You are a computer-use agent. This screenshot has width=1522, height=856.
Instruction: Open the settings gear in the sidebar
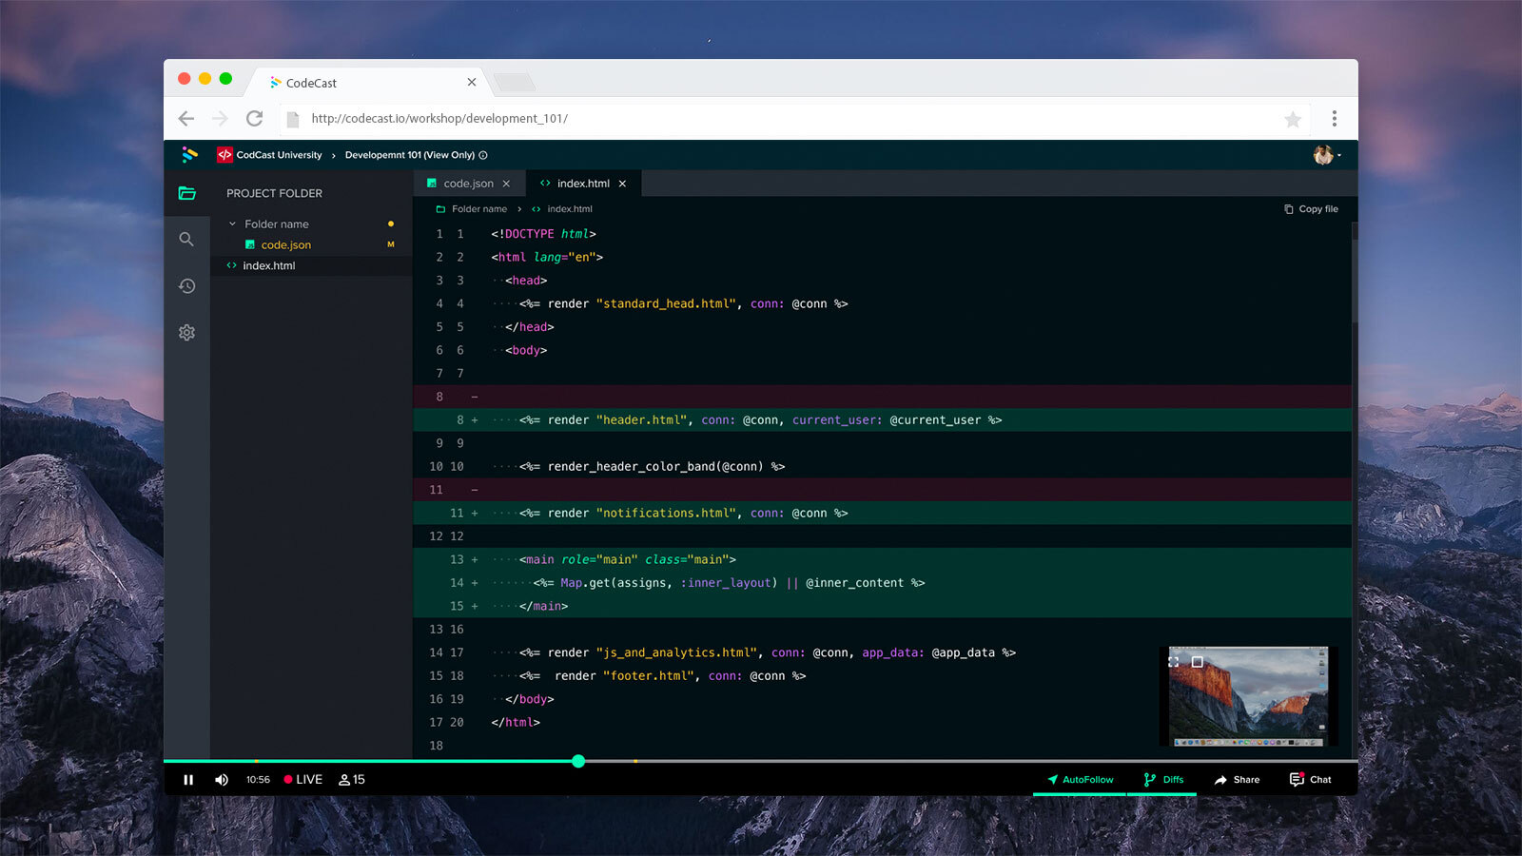(187, 332)
